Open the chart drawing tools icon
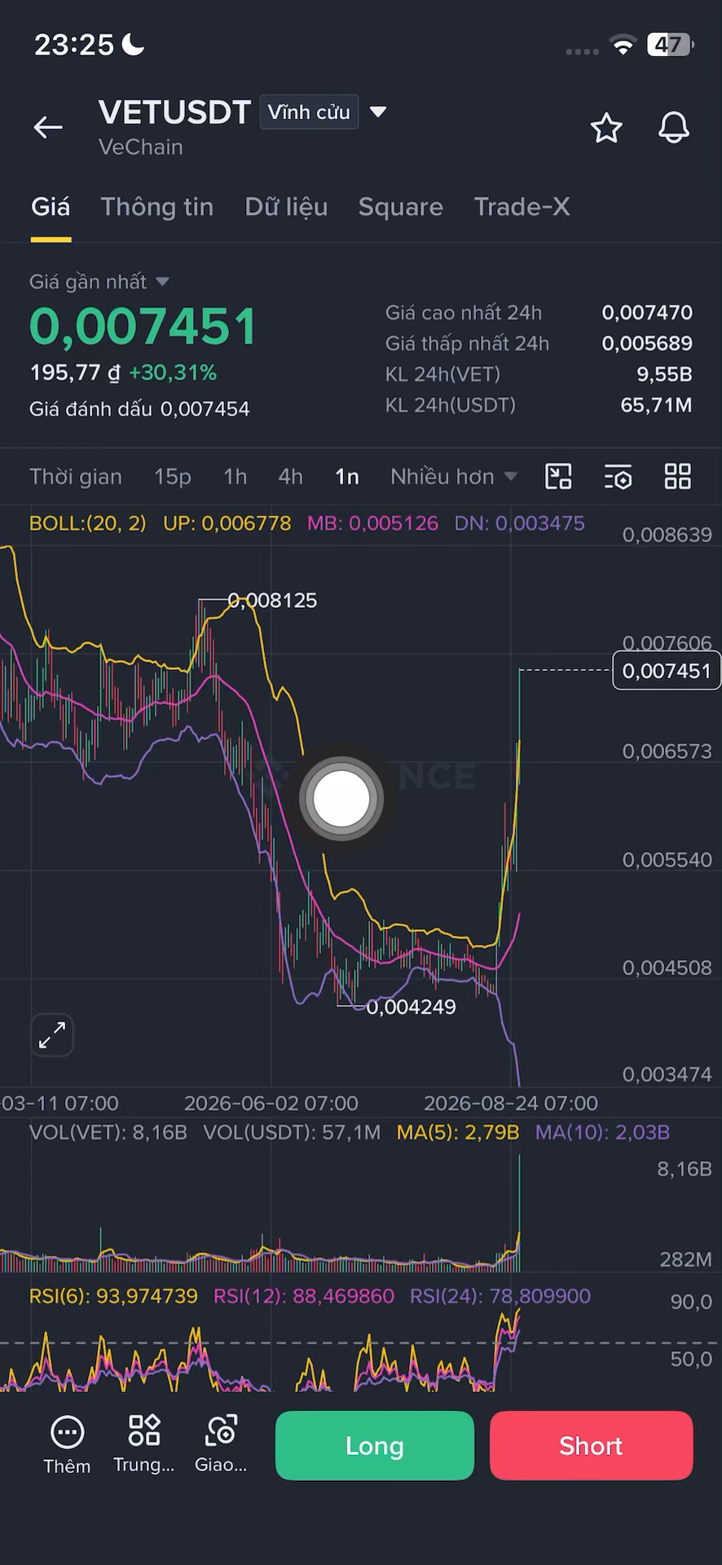This screenshot has height=1565, width=722. pyautogui.click(x=558, y=477)
